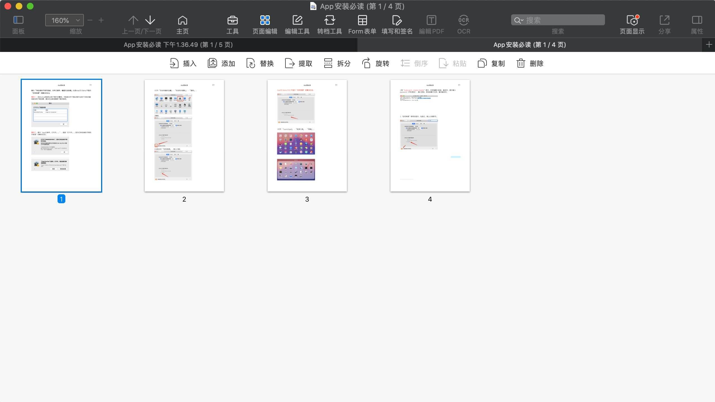Close the window with red button
The width and height of the screenshot is (715, 402).
tap(8, 6)
